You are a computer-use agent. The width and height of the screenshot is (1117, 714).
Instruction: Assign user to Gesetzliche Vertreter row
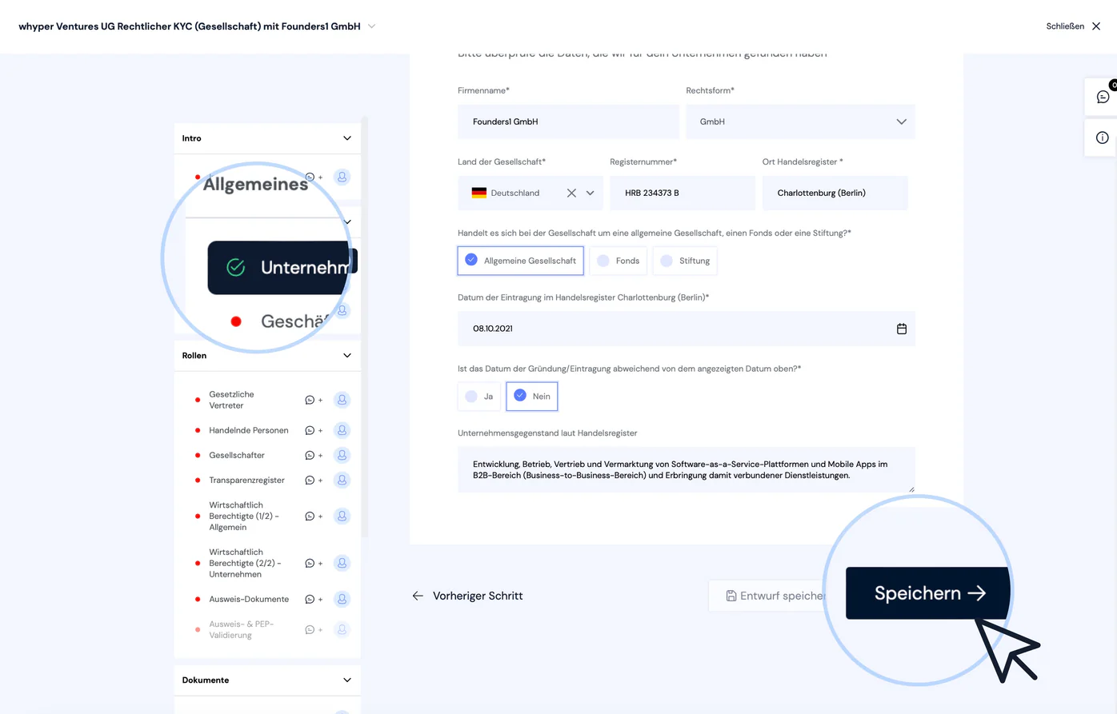coord(342,400)
